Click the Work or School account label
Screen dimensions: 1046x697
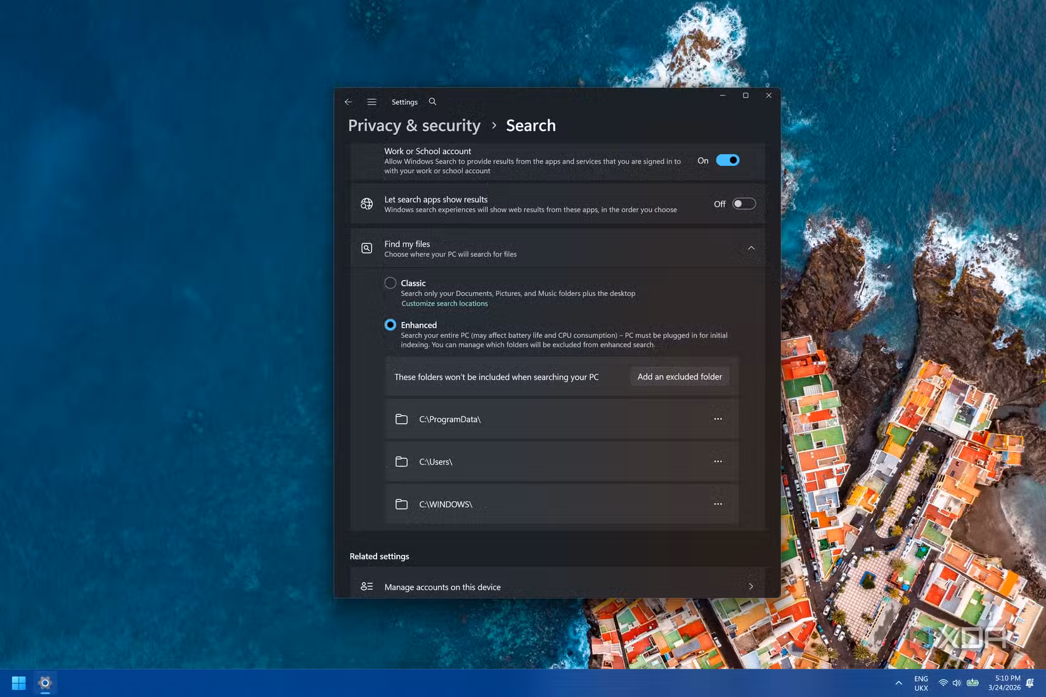tap(427, 151)
